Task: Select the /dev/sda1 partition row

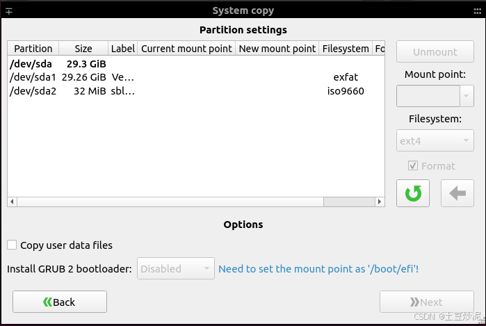Action: (x=196, y=77)
